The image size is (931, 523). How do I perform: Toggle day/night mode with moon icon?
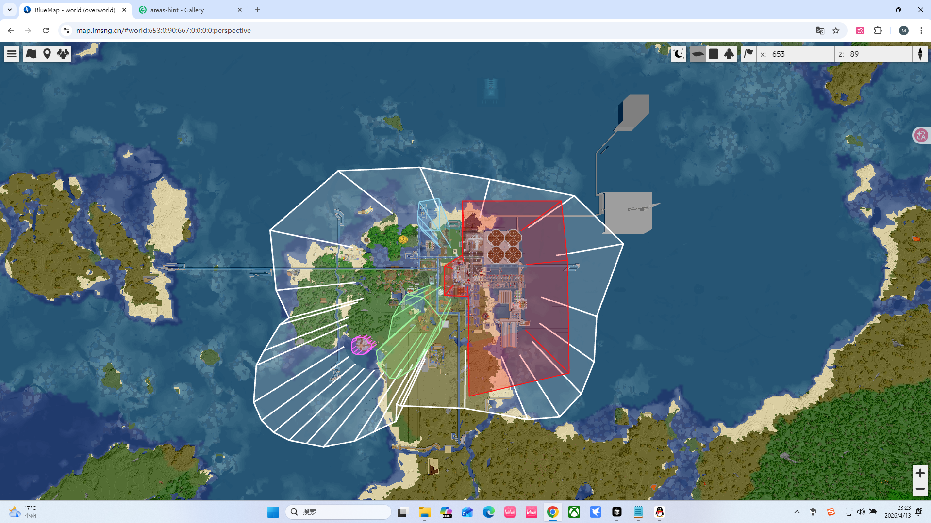click(x=678, y=54)
